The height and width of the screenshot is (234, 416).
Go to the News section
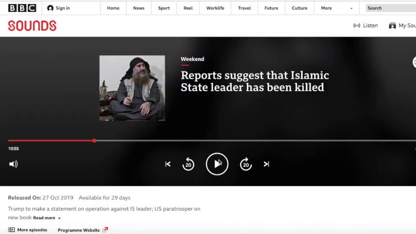coord(139,8)
